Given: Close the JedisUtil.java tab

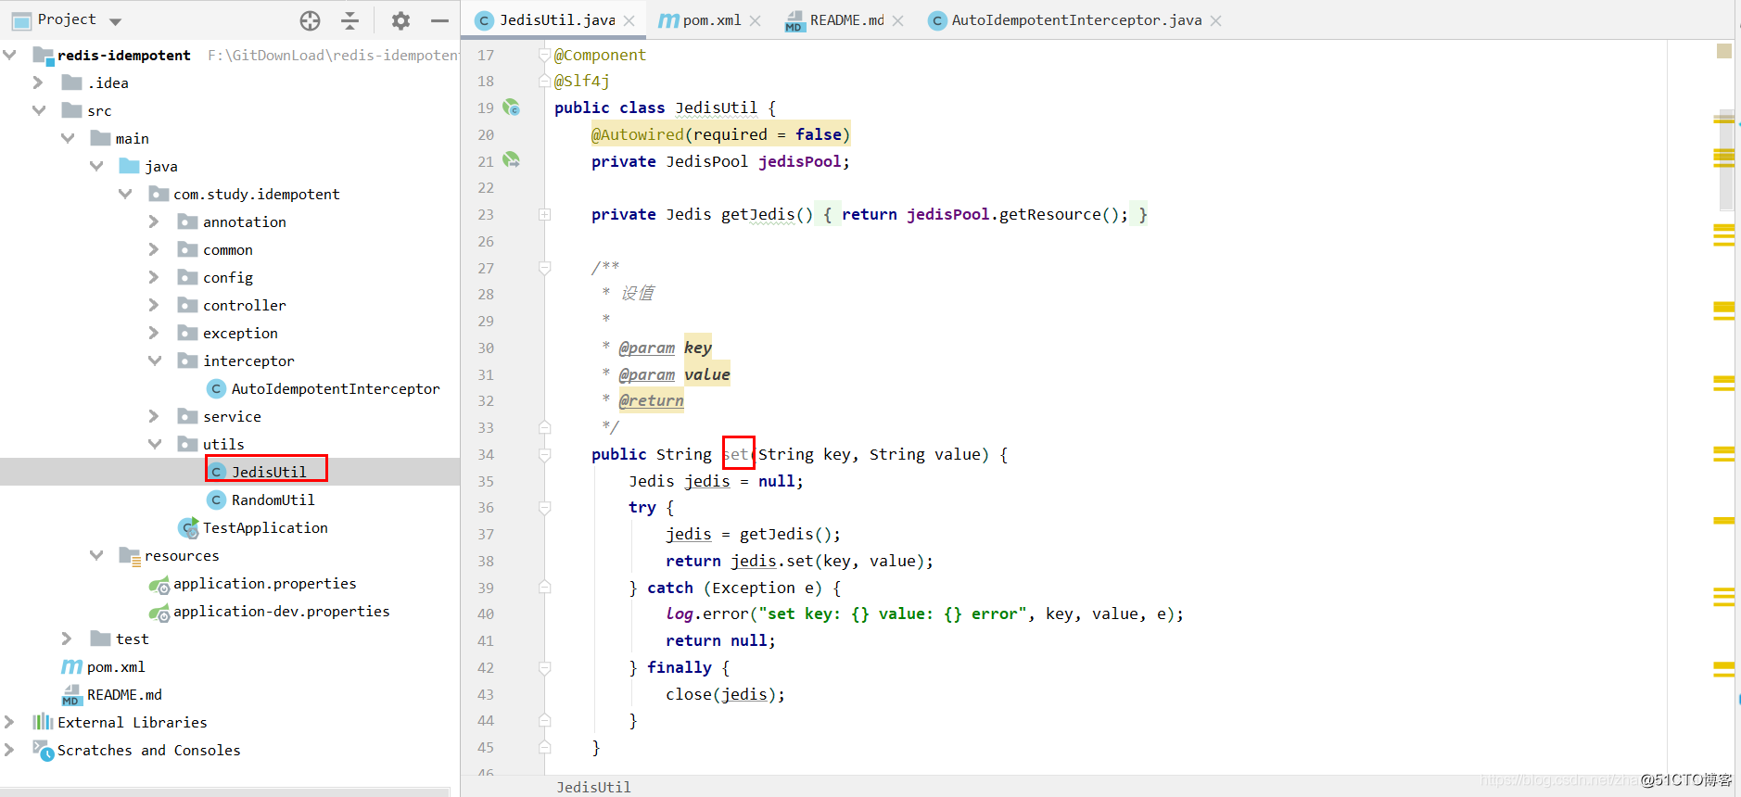Looking at the screenshot, I should click(629, 20).
